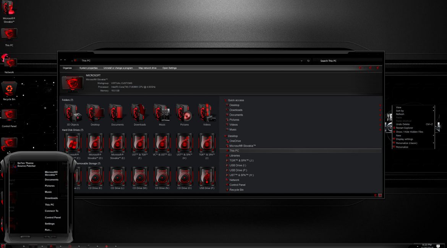Click Open Settings in Explorer toolbar
Image resolution: width=447 pixels, height=248 pixels.
point(169,68)
